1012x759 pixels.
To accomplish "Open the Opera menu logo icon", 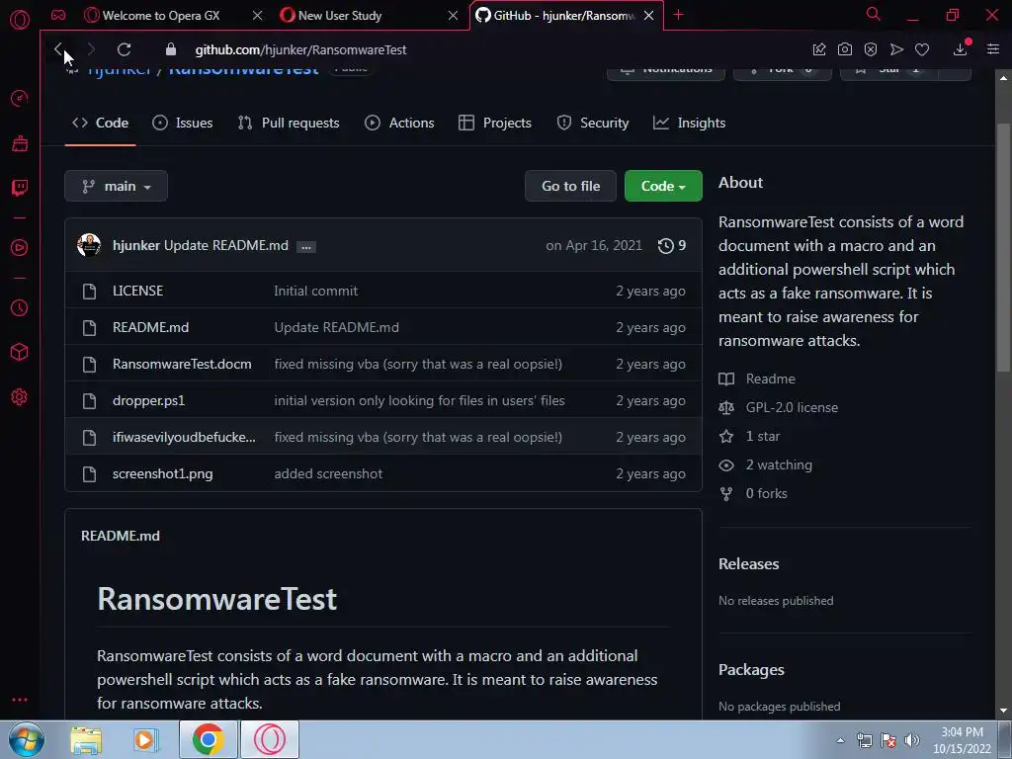I will 20,19.
